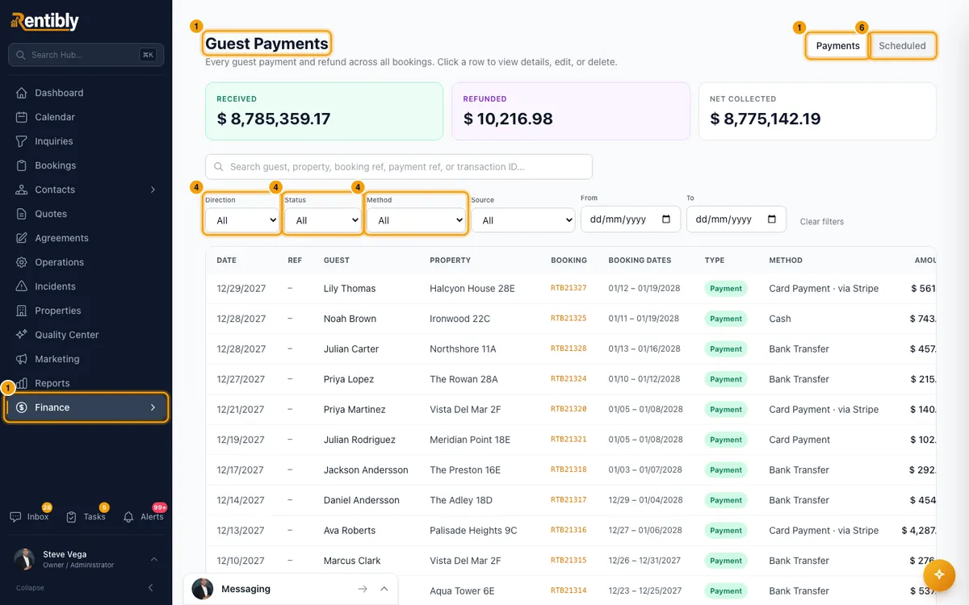Open the Finance section
969x605 pixels.
[x=86, y=407]
